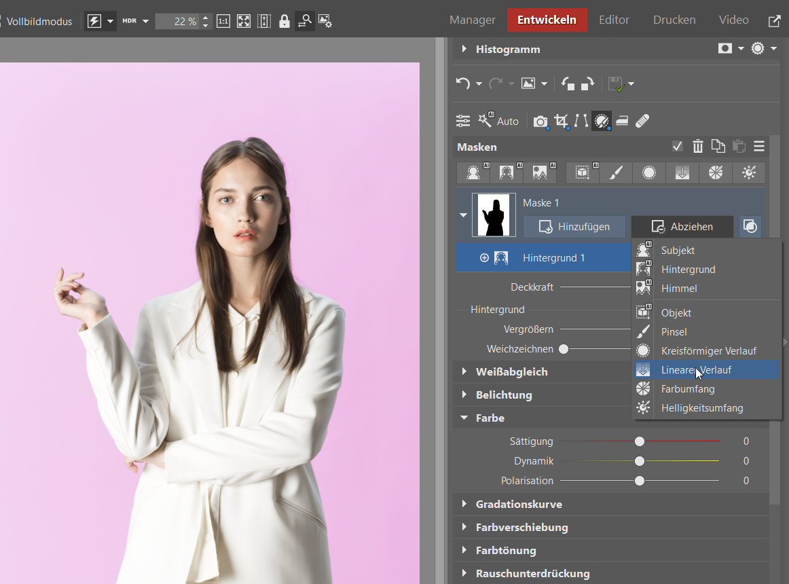Click the Vollbildmodus button
This screenshot has height=584, width=789.
click(x=38, y=21)
